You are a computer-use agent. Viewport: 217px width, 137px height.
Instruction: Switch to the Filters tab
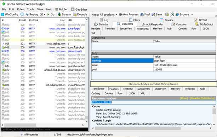(x=135, y=20)
